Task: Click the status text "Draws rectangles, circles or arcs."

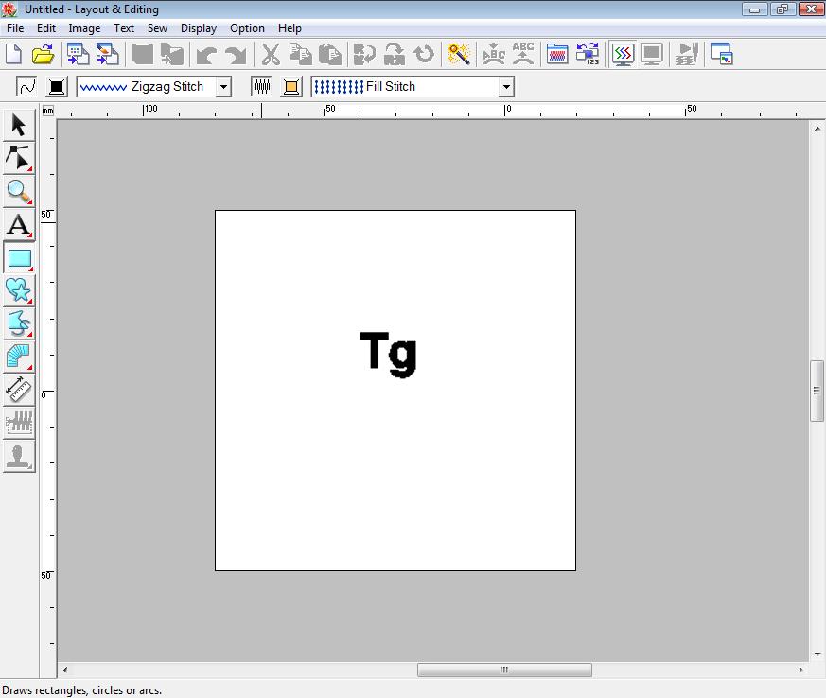Action: click(x=82, y=690)
